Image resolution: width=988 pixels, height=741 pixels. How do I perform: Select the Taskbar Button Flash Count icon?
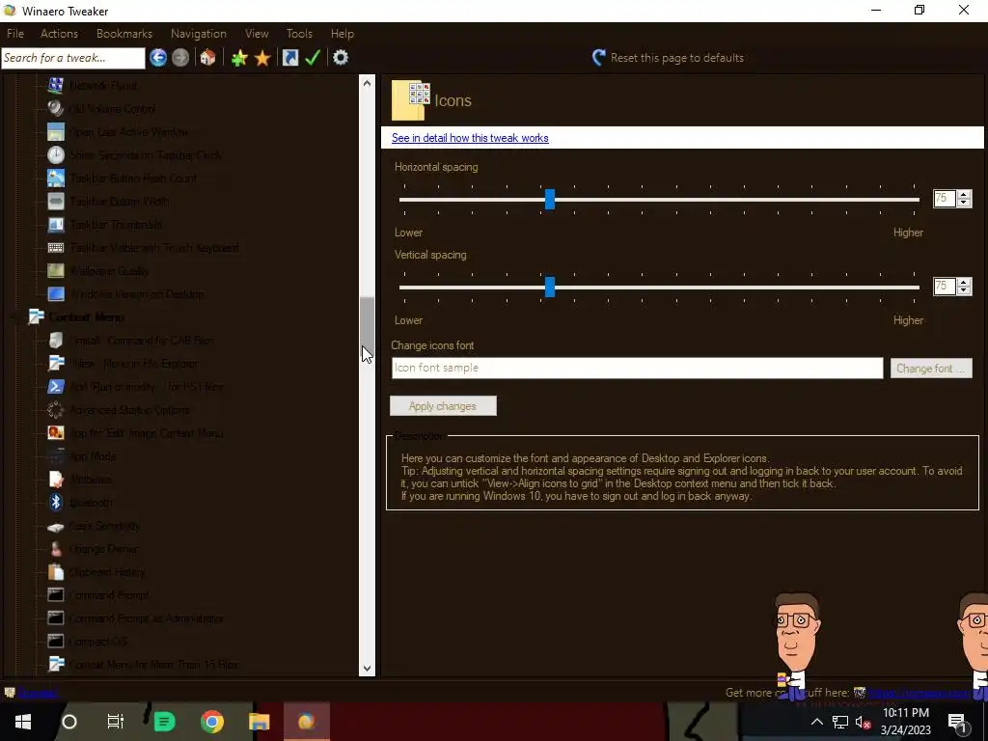[x=55, y=178]
